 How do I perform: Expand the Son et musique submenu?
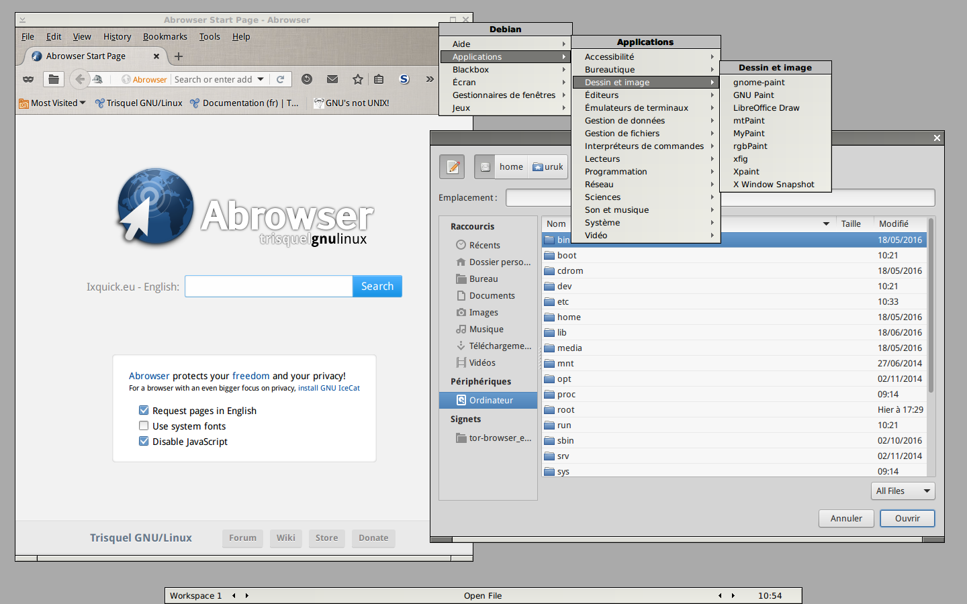point(645,209)
